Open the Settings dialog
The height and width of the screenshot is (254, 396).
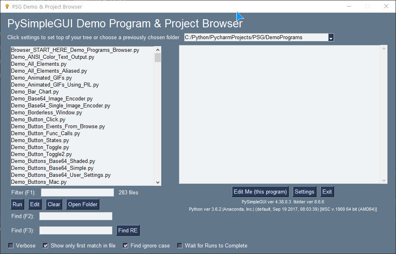coord(304,191)
